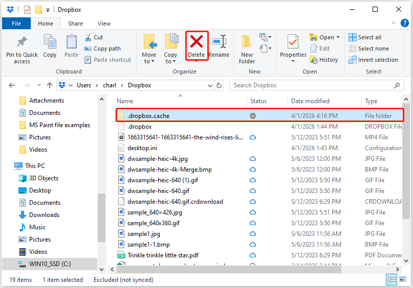Refresh the Dropbox folder view

pos(219,85)
